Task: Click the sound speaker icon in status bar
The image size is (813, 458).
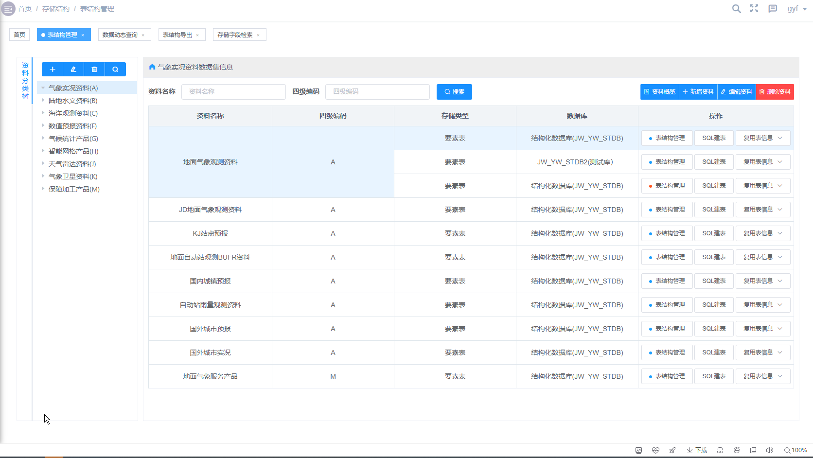Action: coord(769,450)
